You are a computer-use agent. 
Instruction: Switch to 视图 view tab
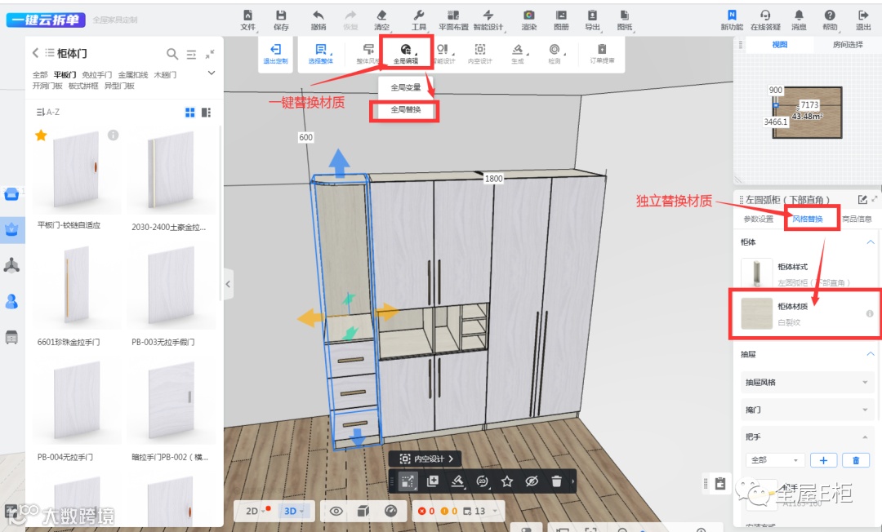pyautogui.click(x=780, y=44)
